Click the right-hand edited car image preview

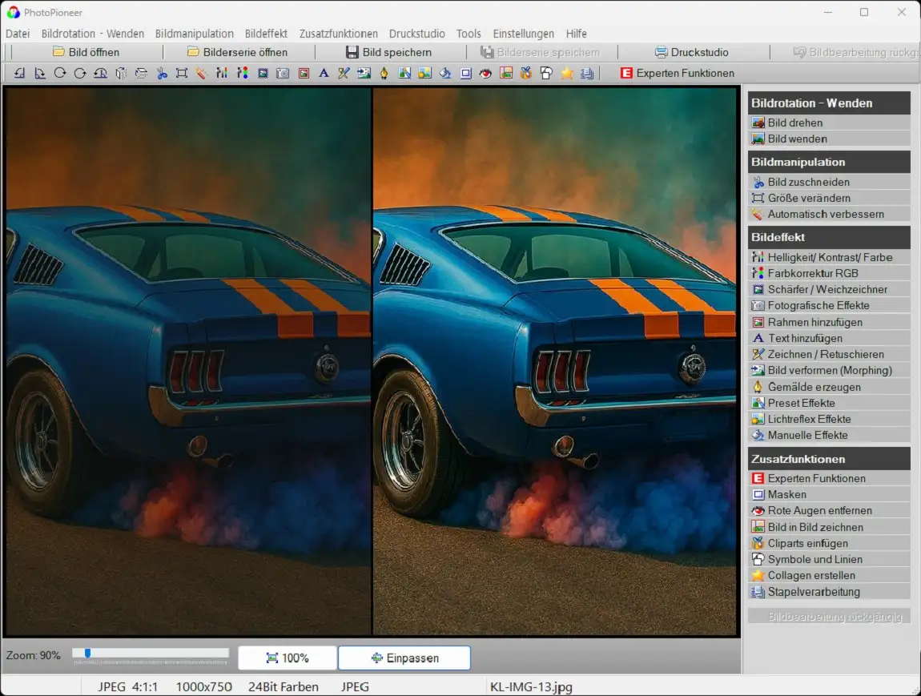click(x=554, y=360)
